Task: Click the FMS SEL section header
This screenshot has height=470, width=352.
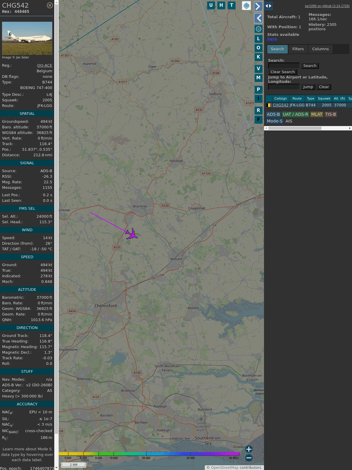Action: (x=27, y=209)
